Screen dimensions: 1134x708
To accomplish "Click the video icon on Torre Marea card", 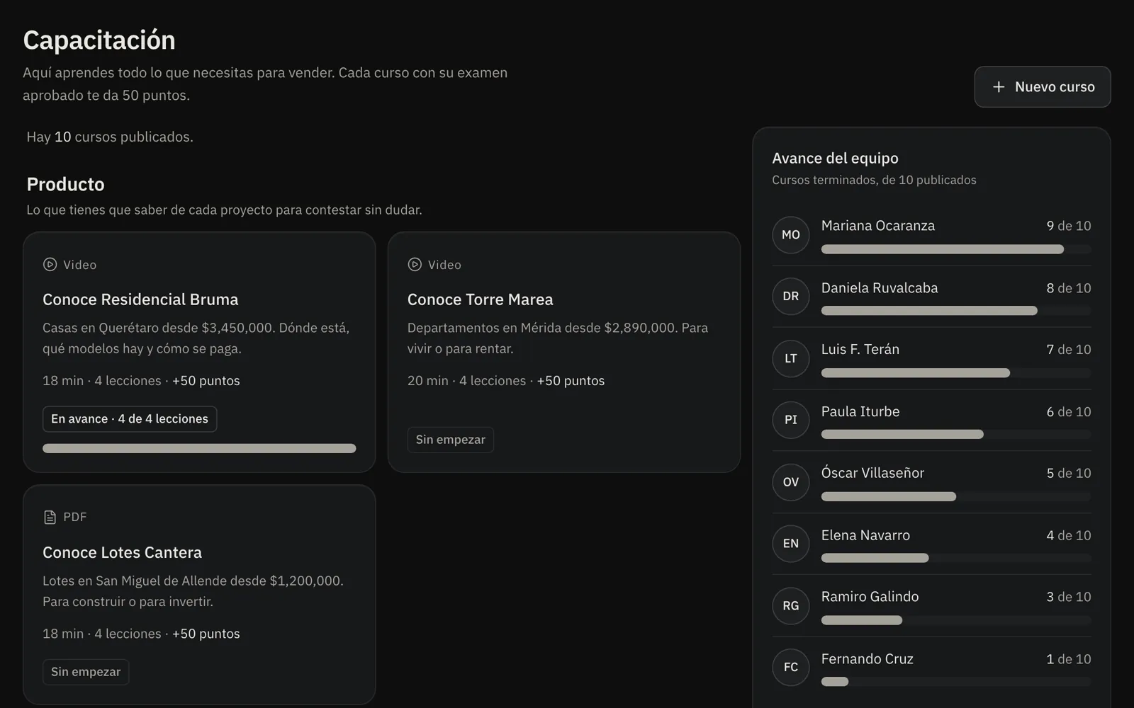I will pyautogui.click(x=415, y=265).
